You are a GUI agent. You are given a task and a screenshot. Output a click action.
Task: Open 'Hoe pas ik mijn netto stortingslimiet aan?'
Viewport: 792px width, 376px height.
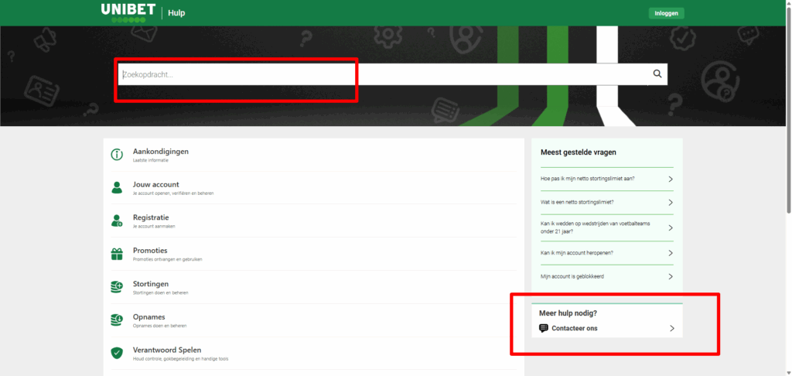tap(588, 179)
